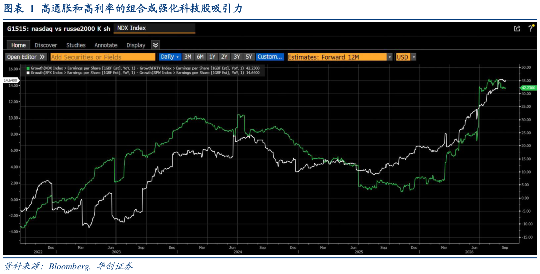Set chart range to 6M
Image resolution: width=540 pixels, height=274 pixels.
[x=200, y=57]
